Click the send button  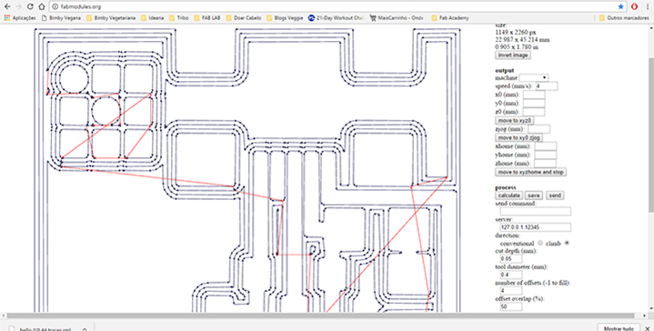click(x=555, y=196)
